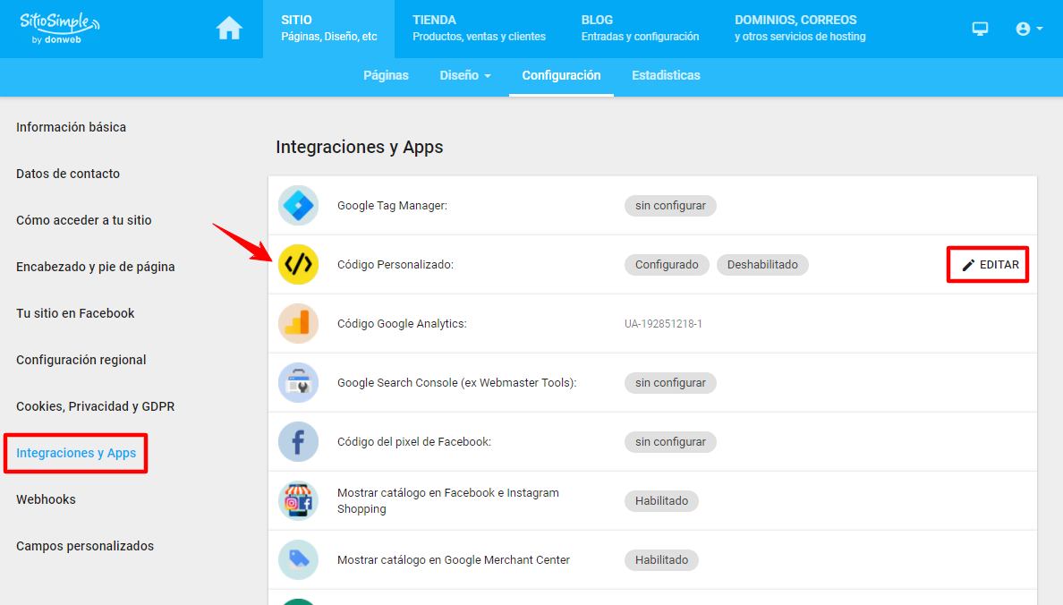Open Datos de contacto in sidebar
The image size is (1063, 605).
point(68,174)
